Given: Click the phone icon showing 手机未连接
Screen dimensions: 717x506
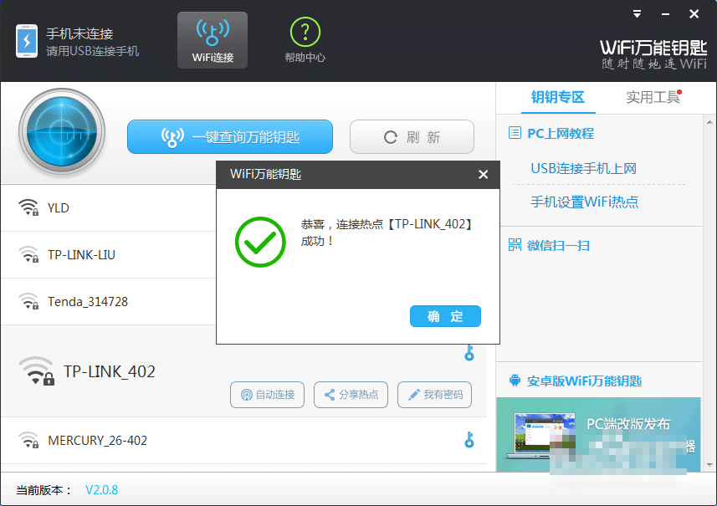Looking at the screenshot, I should tap(27, 39).
